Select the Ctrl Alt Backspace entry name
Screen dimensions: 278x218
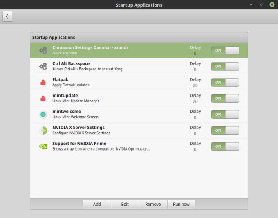point(71,63)
